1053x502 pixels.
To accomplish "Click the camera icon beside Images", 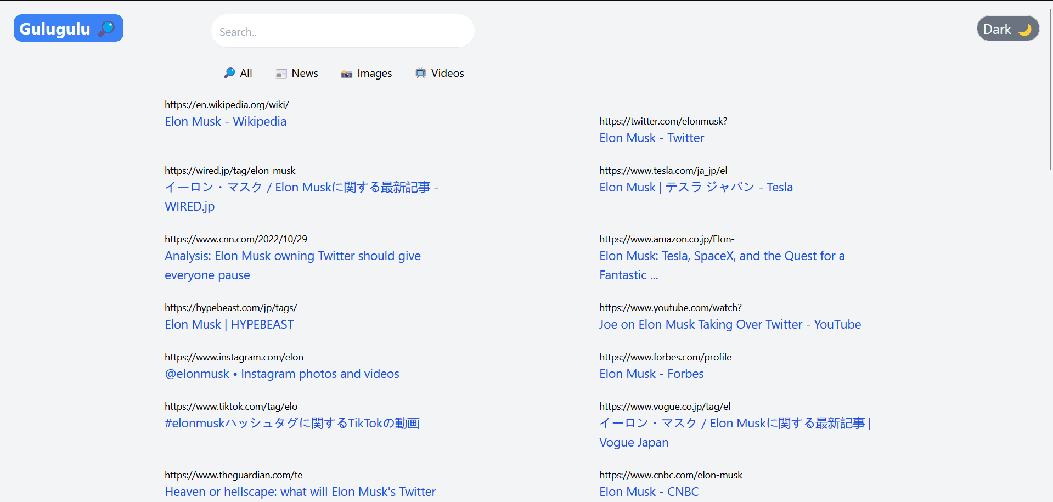I will (x=347, y=74).
